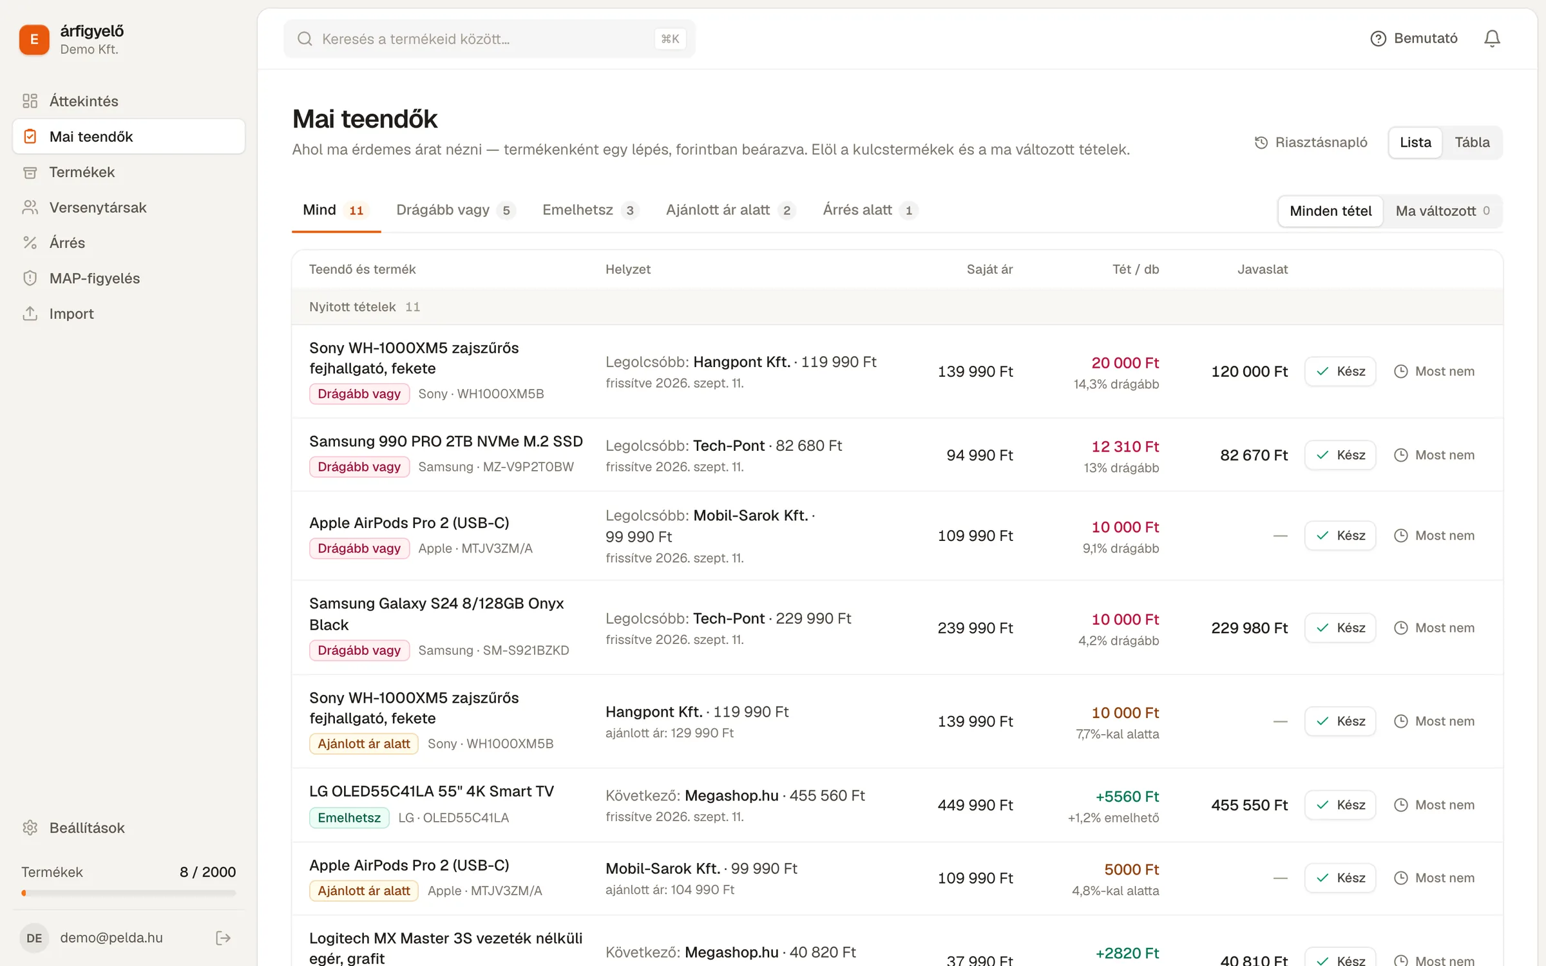This screenshot has height=966, width=1546.
Task: Click the magnifier icon in search bar
Action: (x=305, y=39)
